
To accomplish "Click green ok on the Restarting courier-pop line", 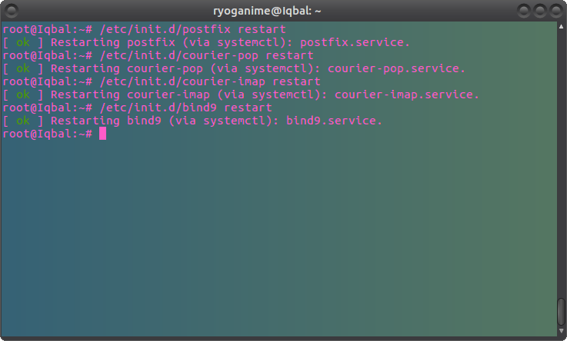I will point(23,68).
